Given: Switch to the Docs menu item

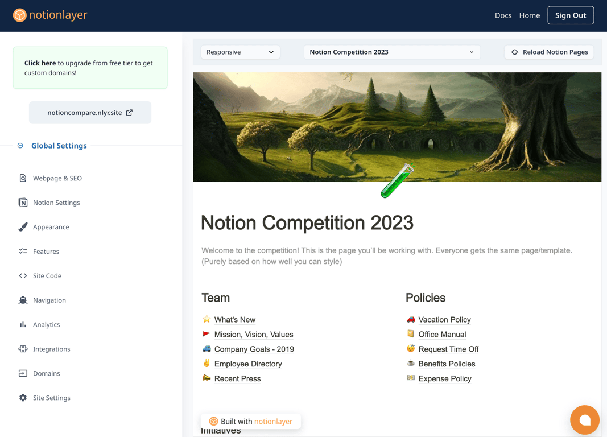Looking at the screenshot, I should 503,15.
